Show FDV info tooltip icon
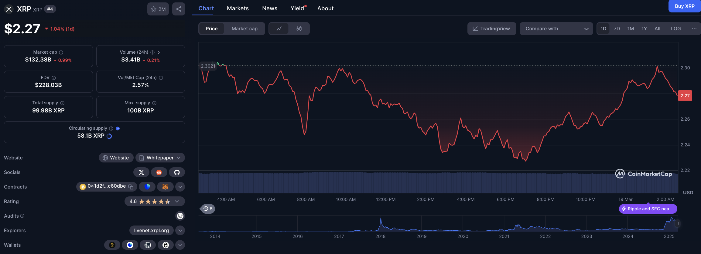701x254 pixels. (x=54, y=78)
